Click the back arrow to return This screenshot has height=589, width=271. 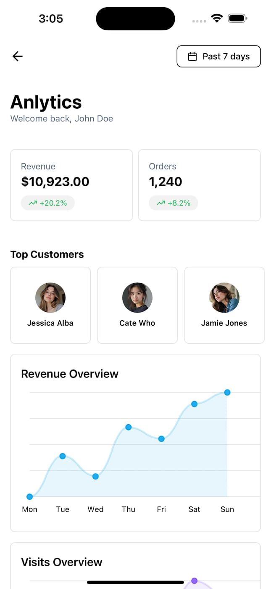pyautogui.click(x=17, y=56)
